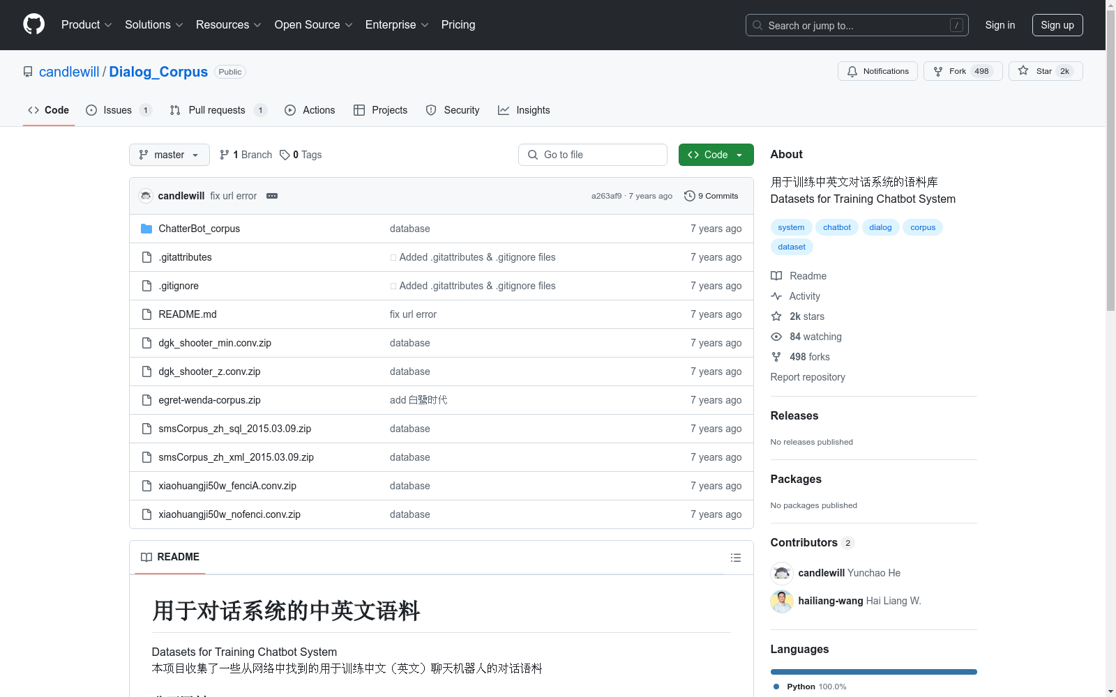Click the GitHub logo icon

click(33, 24)
